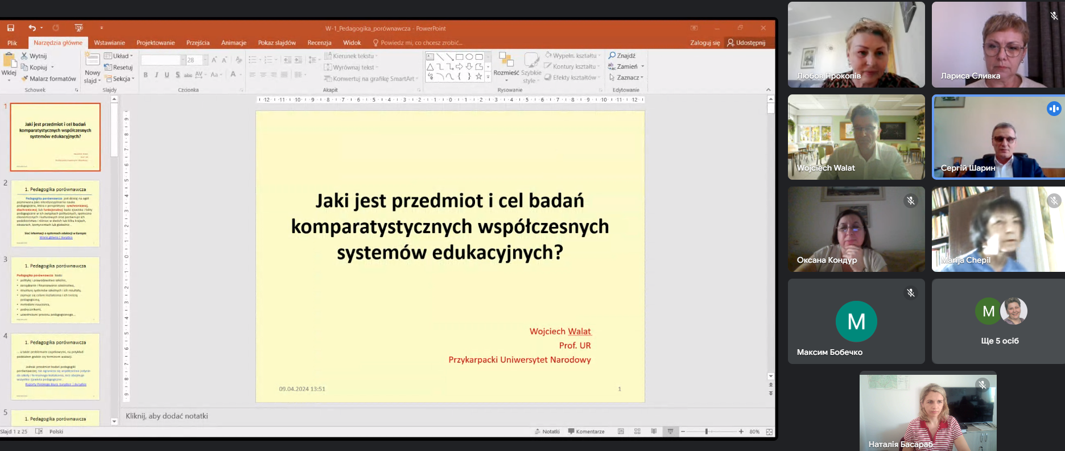
Task: Select the Malarz formatów format painter
Action: coord(48,78)
